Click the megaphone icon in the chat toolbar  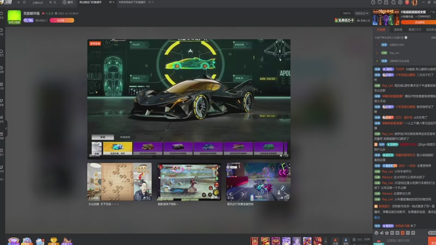(x=382, y=233)
